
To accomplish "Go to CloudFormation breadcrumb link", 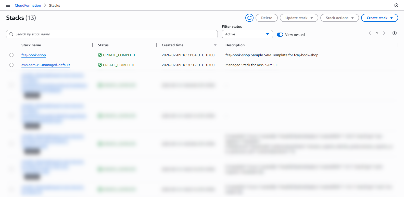I will [28, 5].
